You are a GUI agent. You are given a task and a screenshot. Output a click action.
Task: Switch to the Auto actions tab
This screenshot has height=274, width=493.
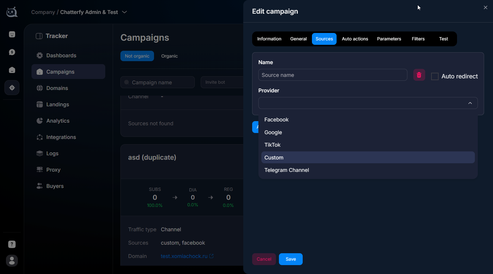(x=355, y=39)
